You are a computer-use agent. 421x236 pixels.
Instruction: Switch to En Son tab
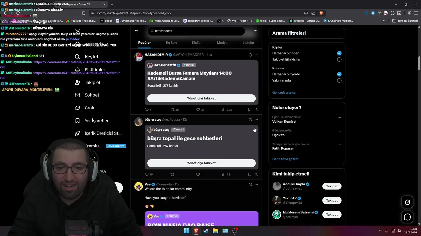click(x=171, y=43)
